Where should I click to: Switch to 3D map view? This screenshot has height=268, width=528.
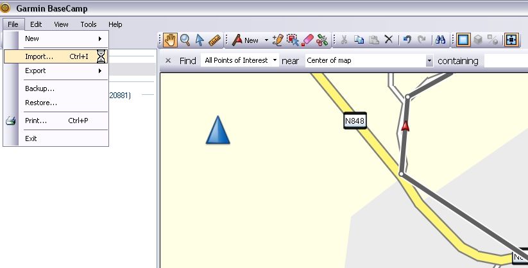click(478, 40)
